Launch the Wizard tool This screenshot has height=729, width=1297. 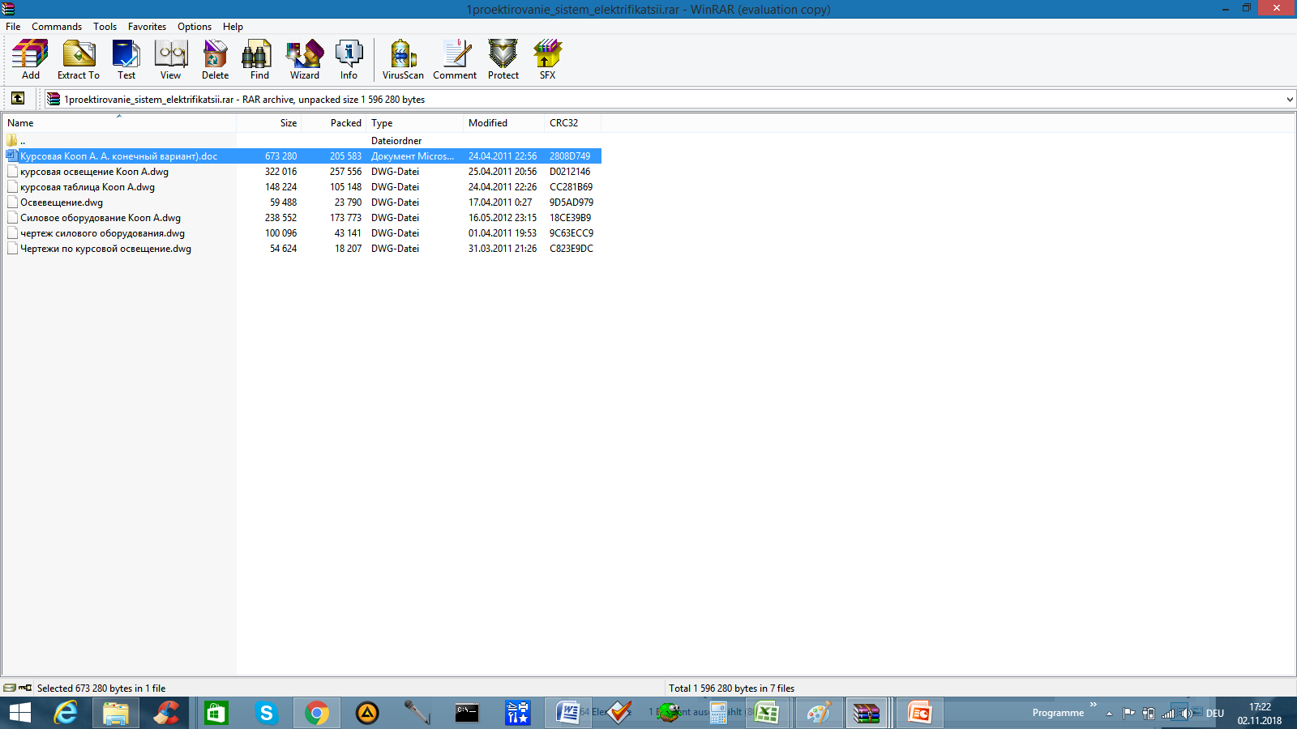305,60
